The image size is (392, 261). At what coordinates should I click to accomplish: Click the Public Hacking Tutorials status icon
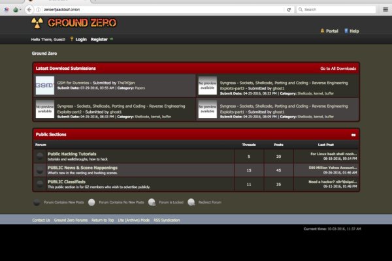40,156
